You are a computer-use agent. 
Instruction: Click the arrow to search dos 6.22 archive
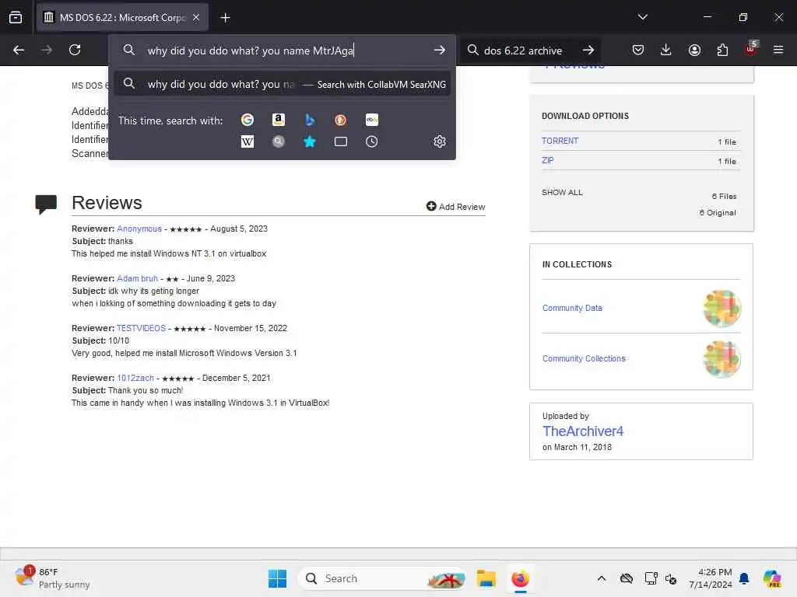coord(588,50)
